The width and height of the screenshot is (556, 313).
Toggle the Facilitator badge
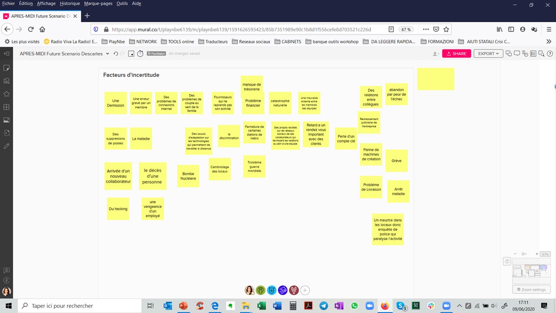[156, 54]
